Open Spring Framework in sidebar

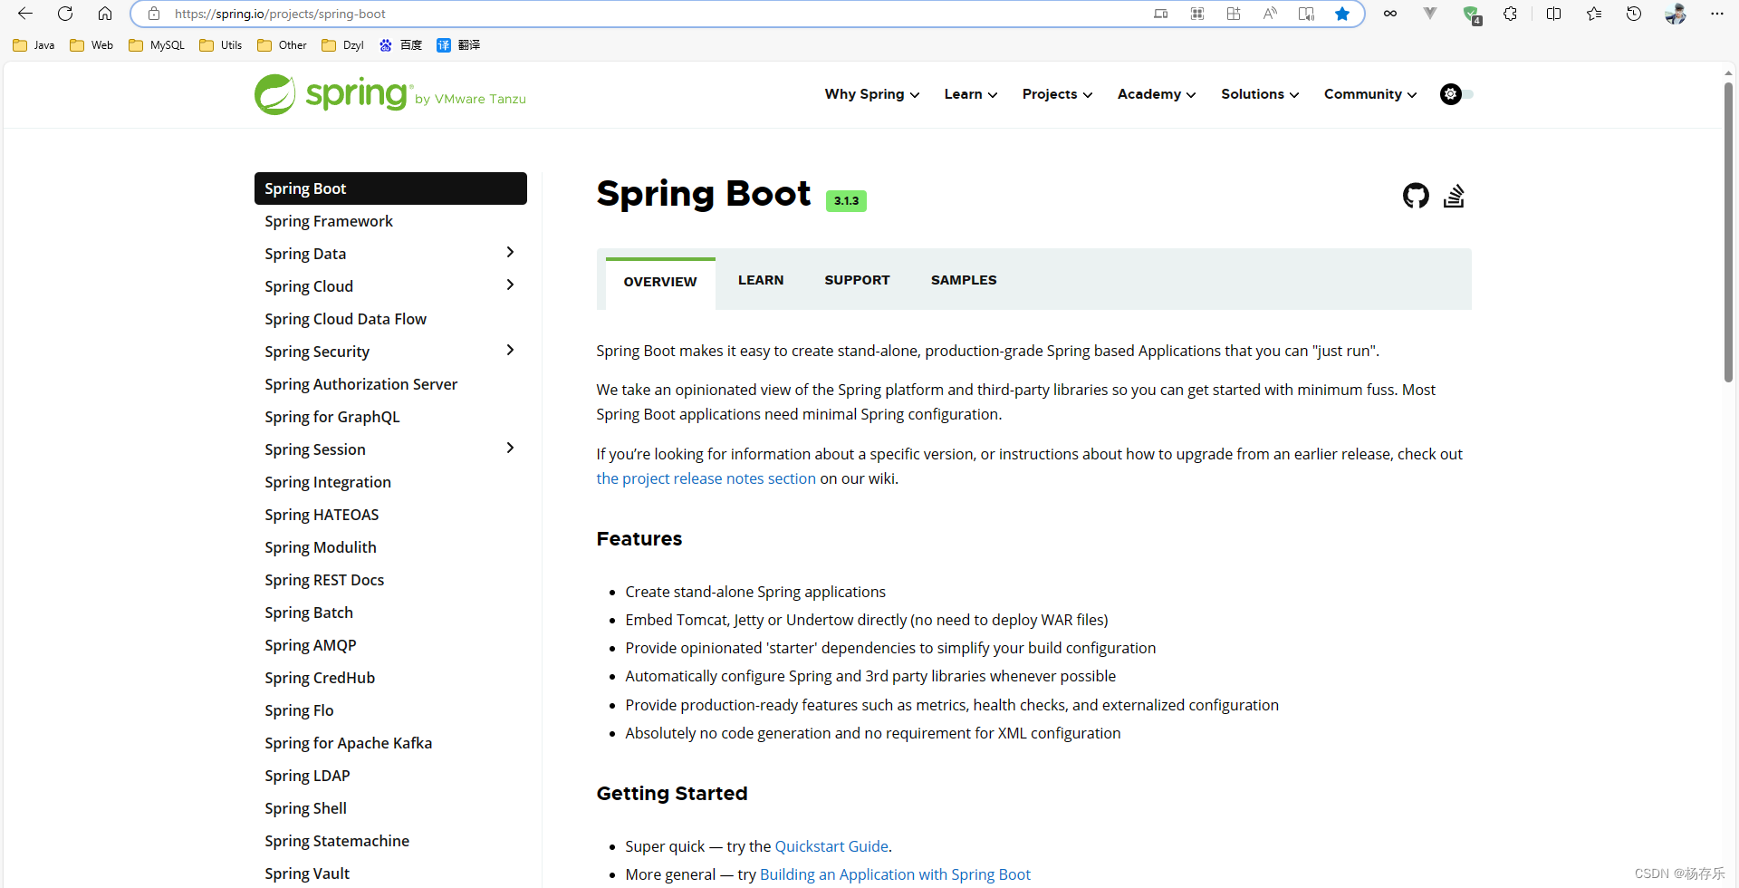[x=329, y=221]
